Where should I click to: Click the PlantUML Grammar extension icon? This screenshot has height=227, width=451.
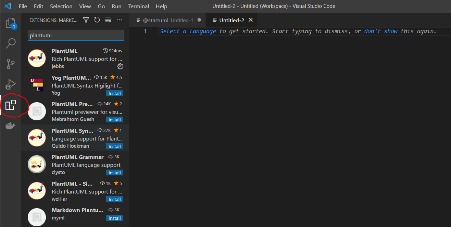pyautogui.click(x=37, y=164)
